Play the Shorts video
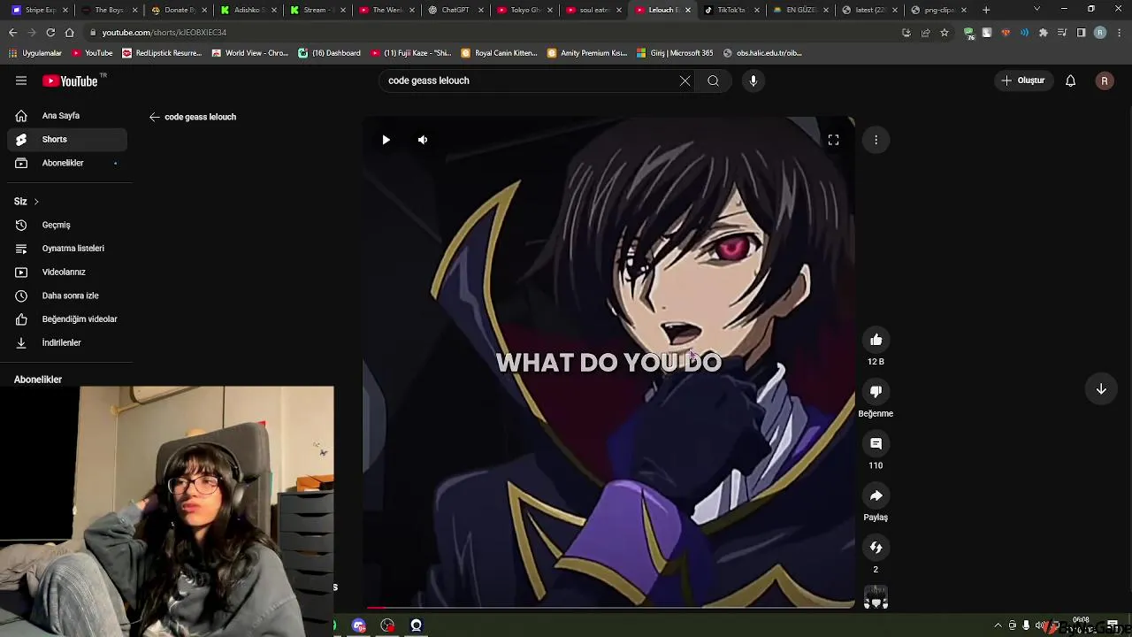This screenshot has height=637, width=1132. click(x=386, y=140)
